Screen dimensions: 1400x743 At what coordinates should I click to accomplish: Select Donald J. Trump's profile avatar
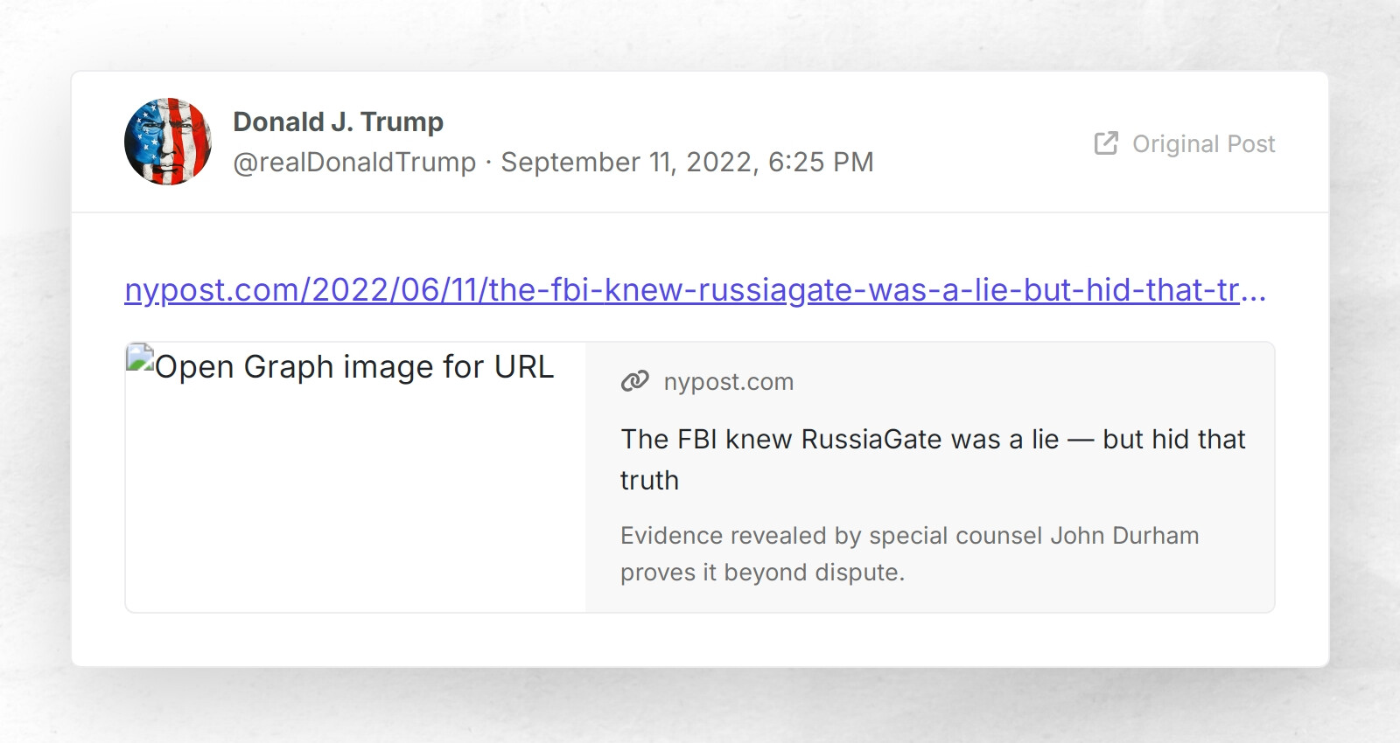click(168, 142)
